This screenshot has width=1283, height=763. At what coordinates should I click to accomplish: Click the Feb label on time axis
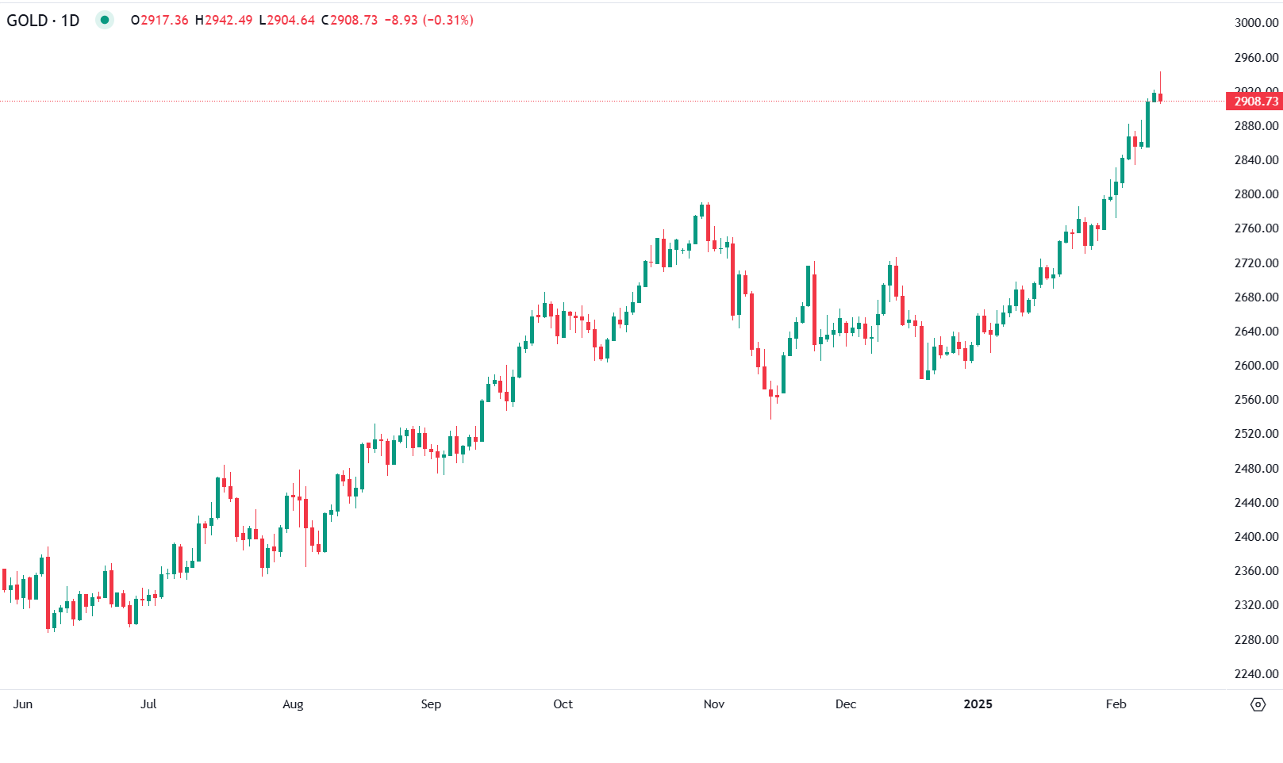(1116, 704)
